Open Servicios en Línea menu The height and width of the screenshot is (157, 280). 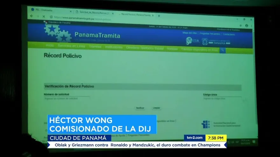click(71, 46)
